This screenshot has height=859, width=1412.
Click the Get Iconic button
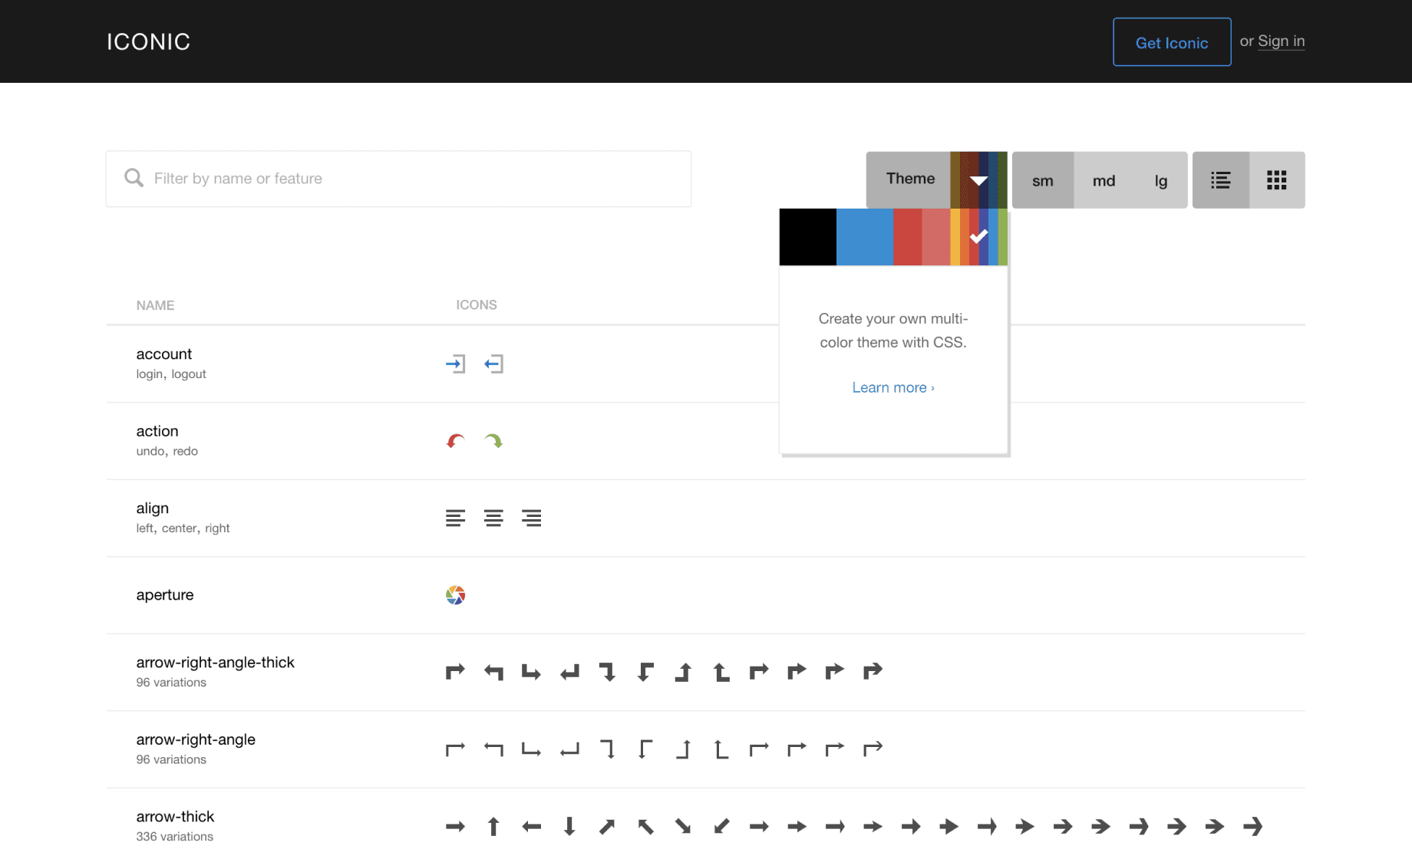click(1171, 42)
